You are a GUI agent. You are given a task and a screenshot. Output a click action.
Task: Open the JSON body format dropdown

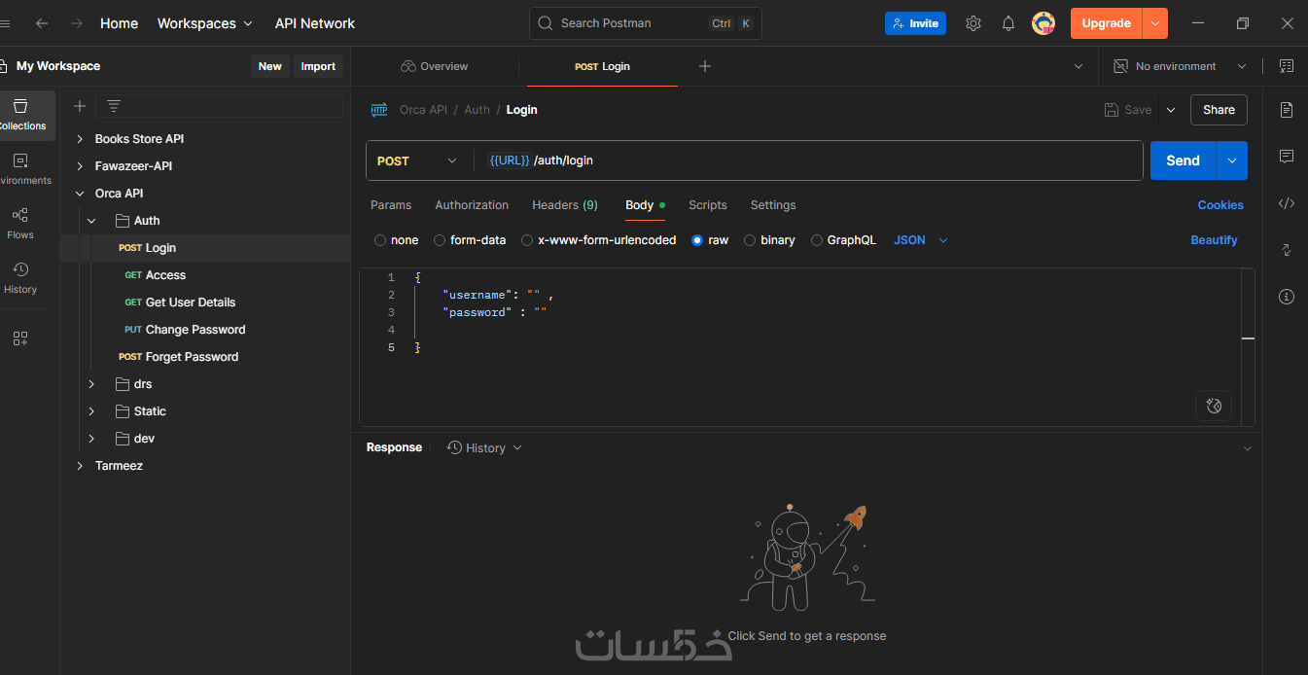[x=920, y=240]
